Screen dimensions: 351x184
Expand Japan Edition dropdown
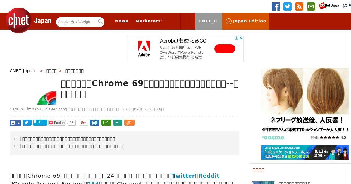[x=246, y=21]
